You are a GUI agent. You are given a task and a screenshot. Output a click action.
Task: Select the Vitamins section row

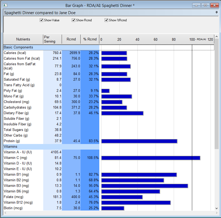(x=51, y=147)
